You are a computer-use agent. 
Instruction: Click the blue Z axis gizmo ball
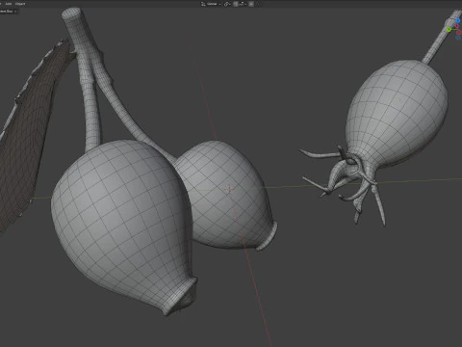click(458, 20)
